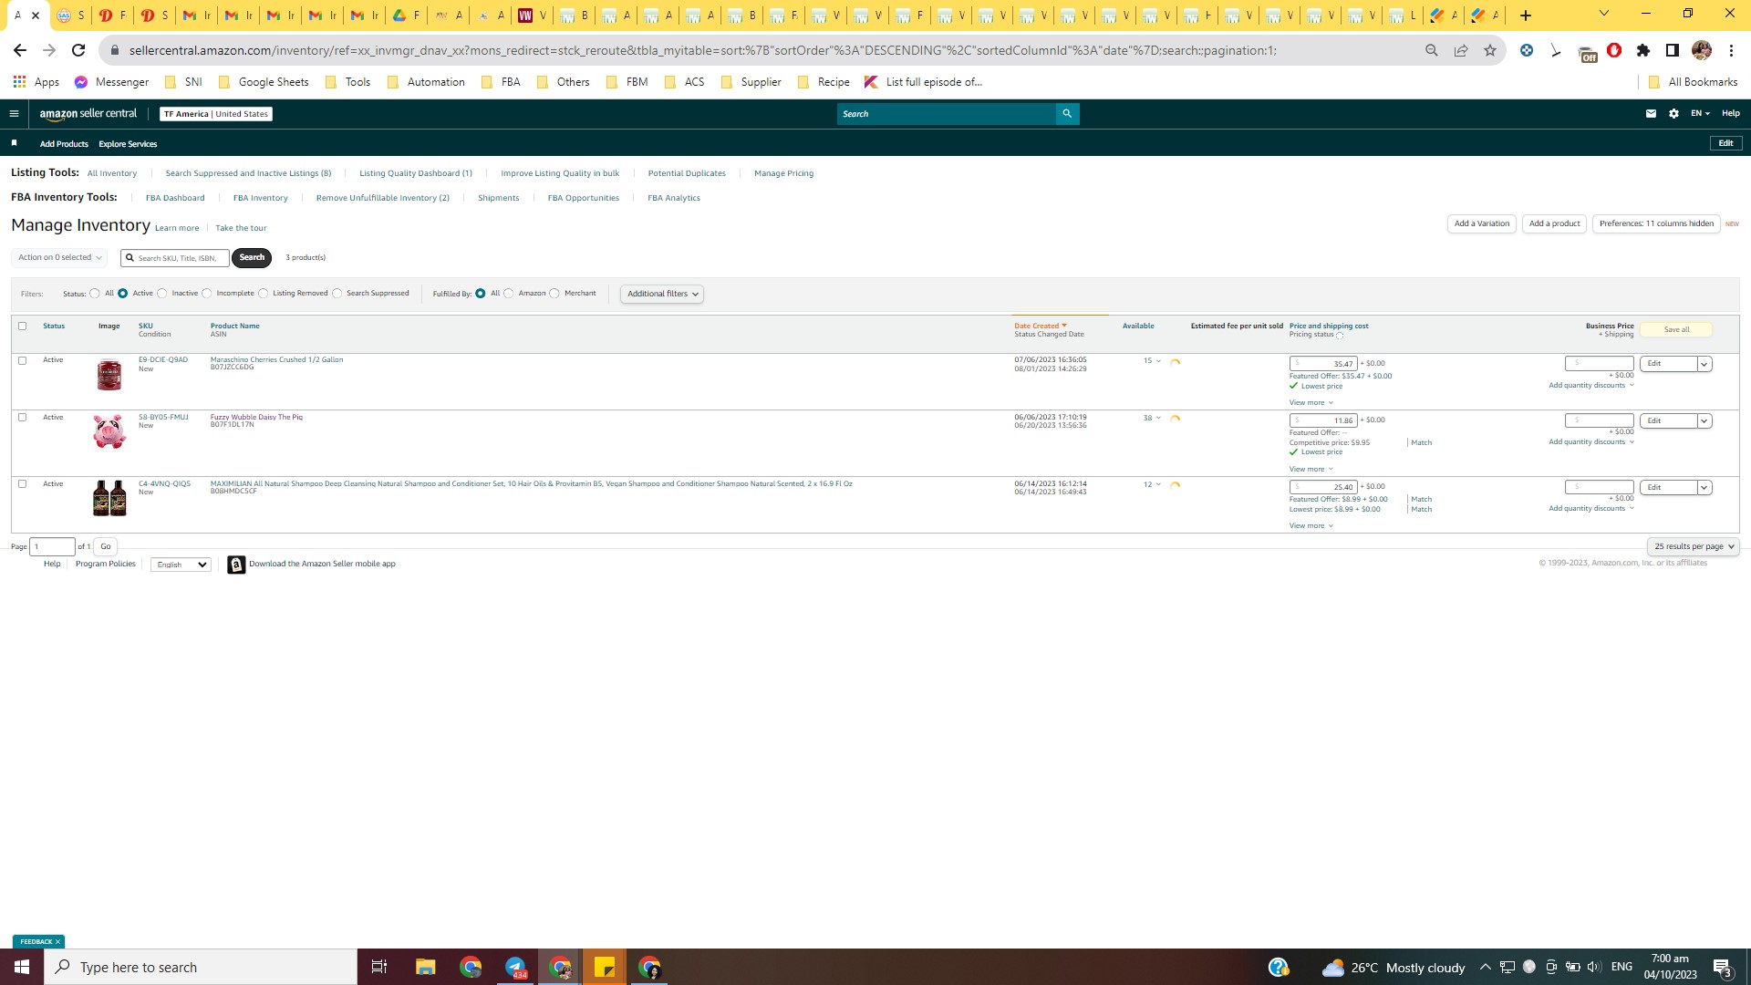
Task: Open the Windows Task View icon
Action: coord(379,967)
